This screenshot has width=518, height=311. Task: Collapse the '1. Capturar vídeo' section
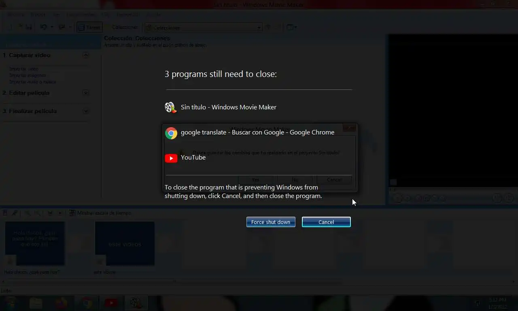[x=86, y=55]
